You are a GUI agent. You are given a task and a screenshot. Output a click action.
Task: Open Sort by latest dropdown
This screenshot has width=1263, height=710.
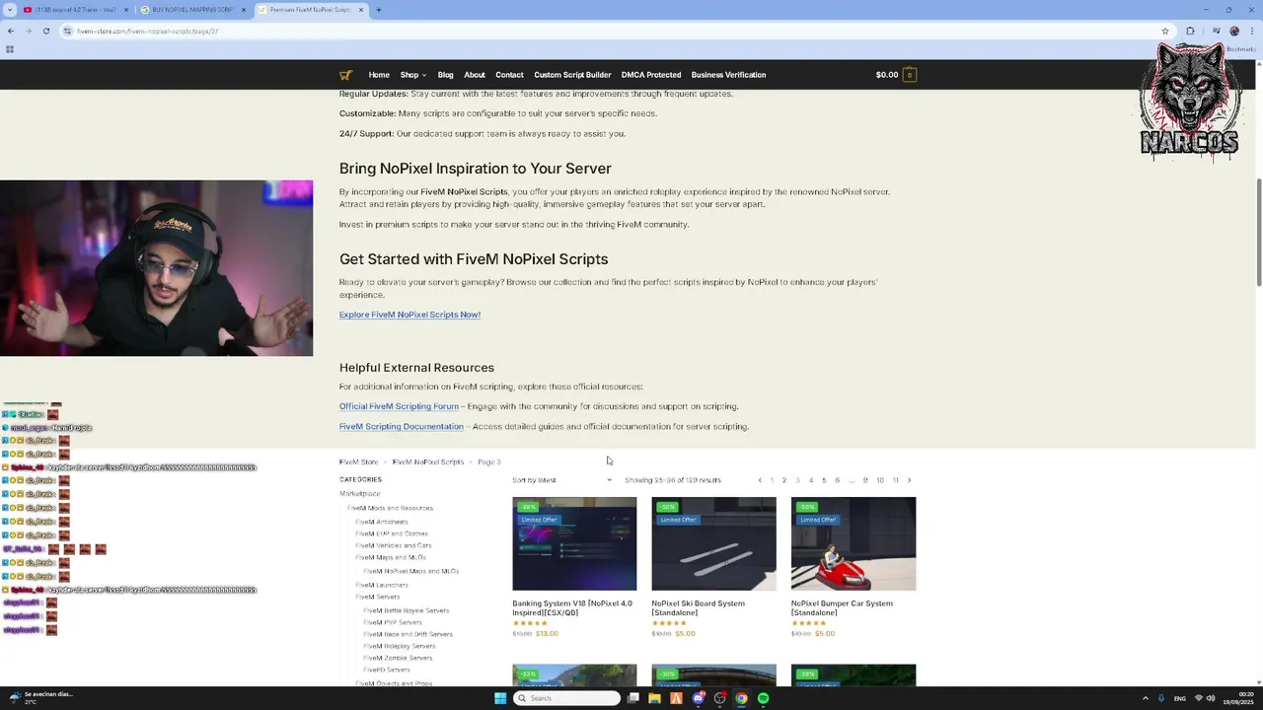(562, 480)
